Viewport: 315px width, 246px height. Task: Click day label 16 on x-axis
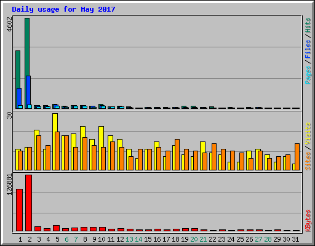pyautogui.click(x=157, y=239)
